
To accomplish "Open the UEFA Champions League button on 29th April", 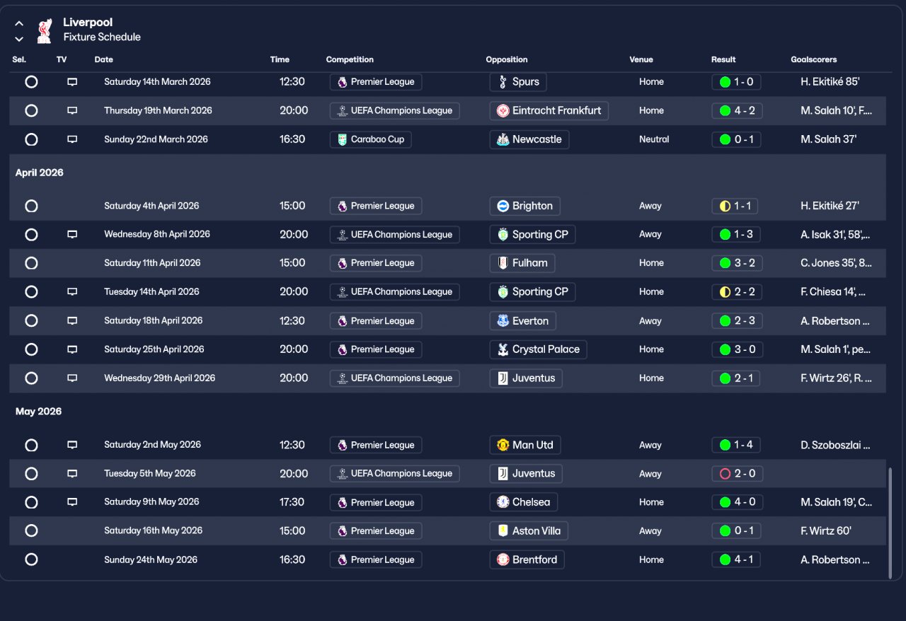I will tap(395, 378).
